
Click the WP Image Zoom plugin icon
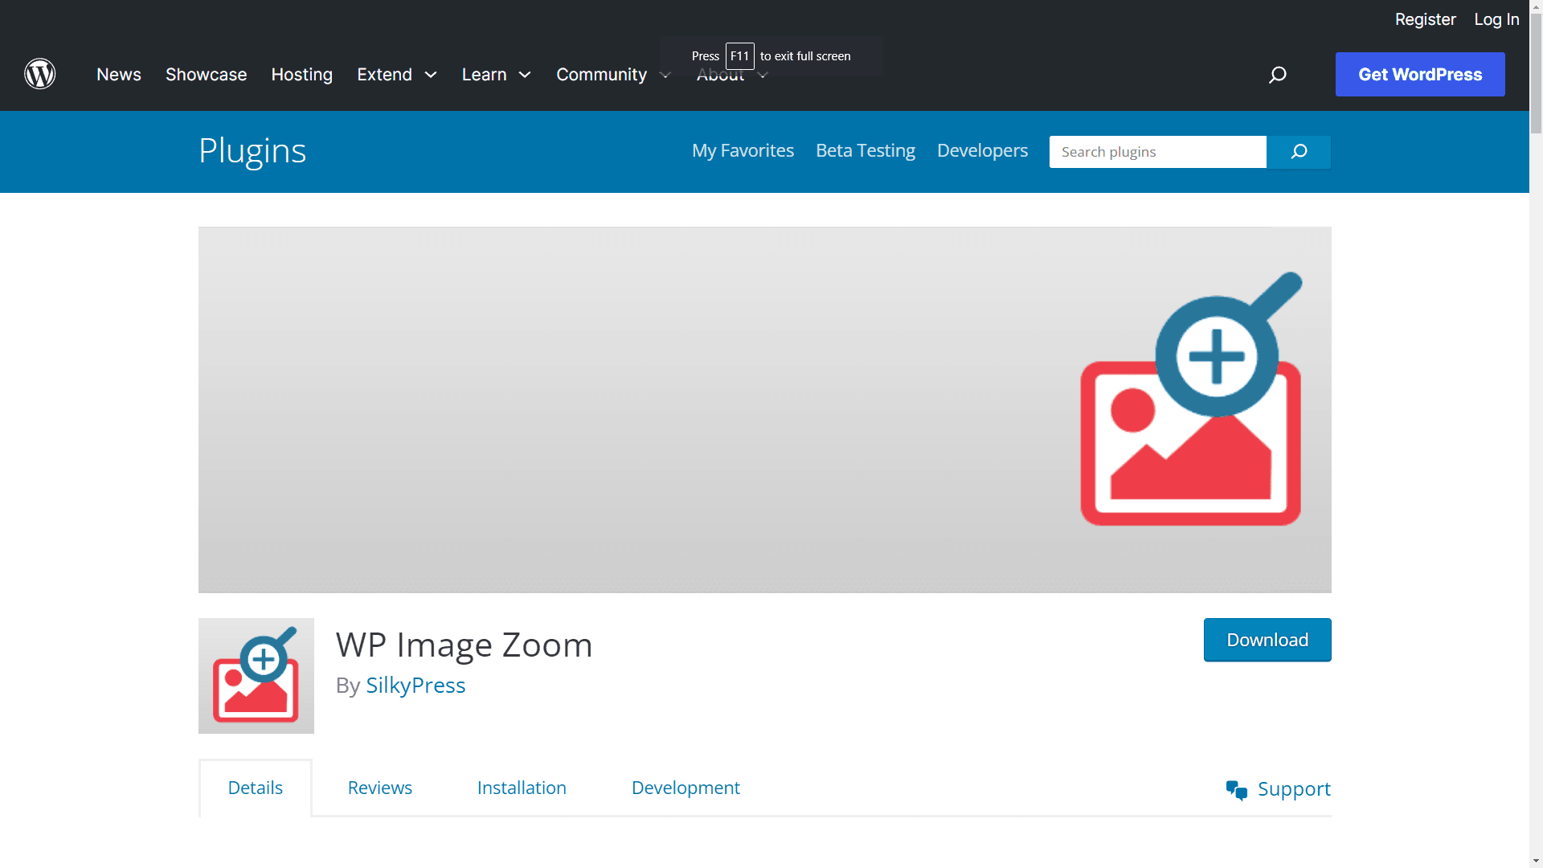256,676
